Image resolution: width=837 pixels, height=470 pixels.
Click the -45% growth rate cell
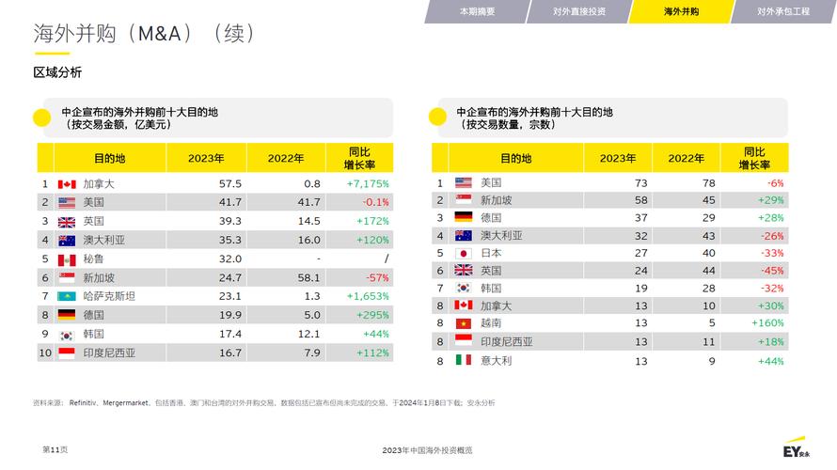772,271
